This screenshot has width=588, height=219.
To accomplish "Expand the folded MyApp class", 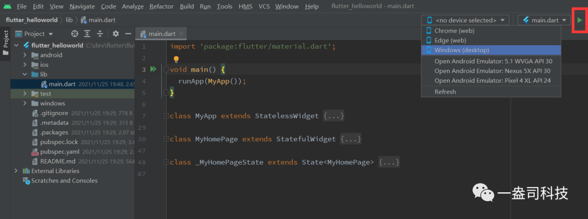I will tap(166, 116).
